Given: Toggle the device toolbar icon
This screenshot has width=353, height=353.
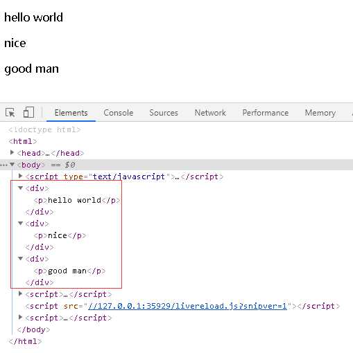Looking at the screenshot, I should point(28,112).
